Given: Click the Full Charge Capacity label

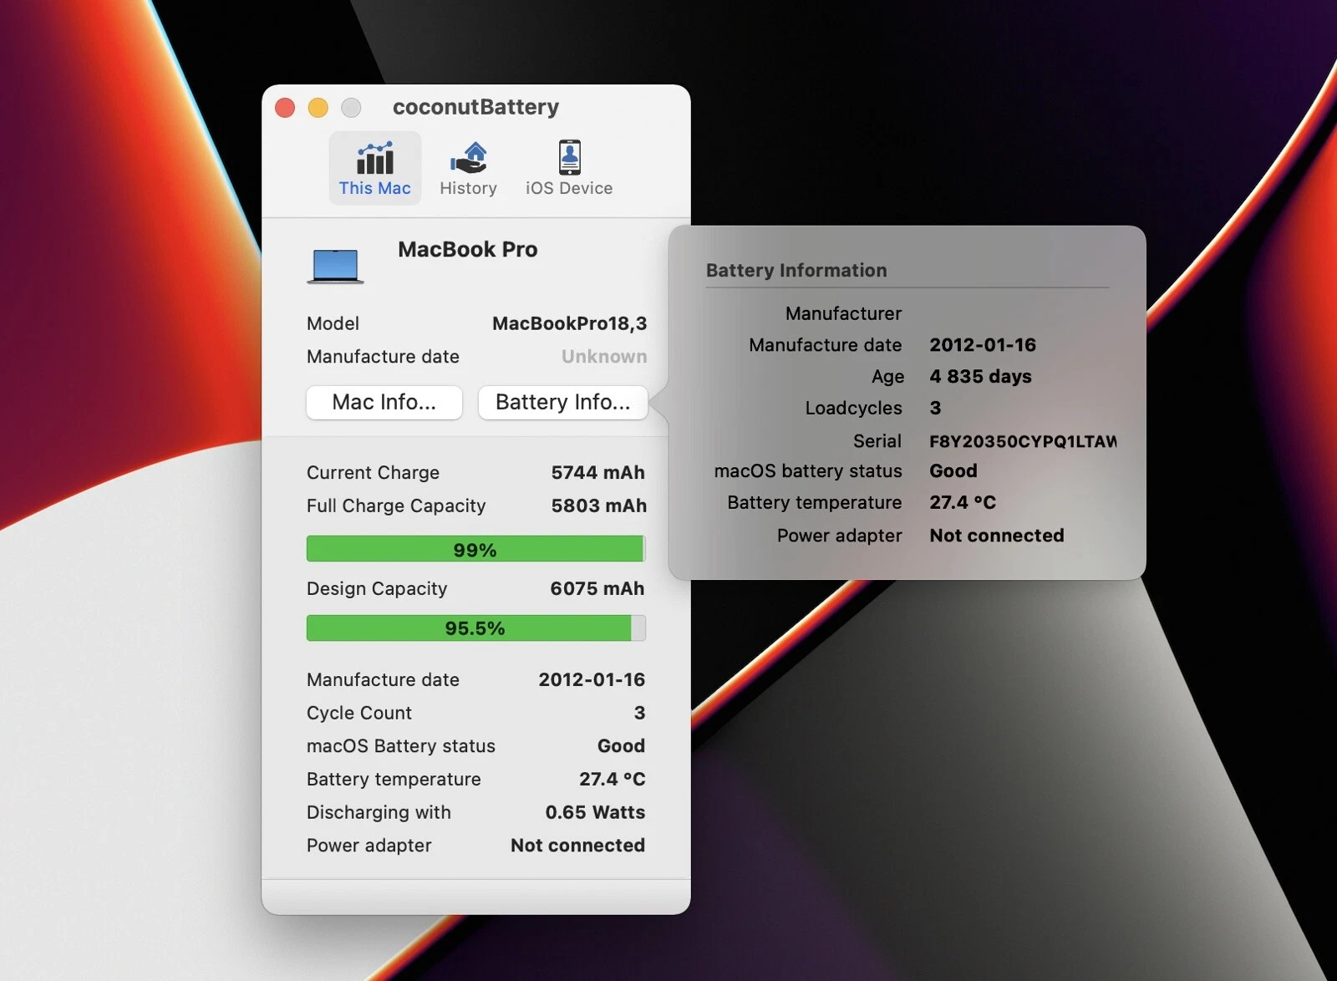Looking at the screenshot, I should click(396, 506).
